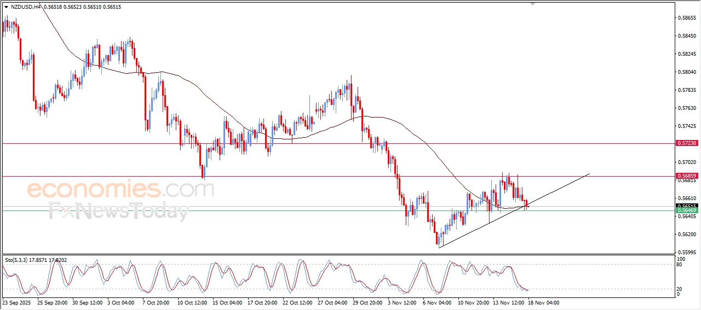Click the 0.56610 price axis label
Image resolution: width=701 pixels, height=310 pixels.
(x=687, y=198)
